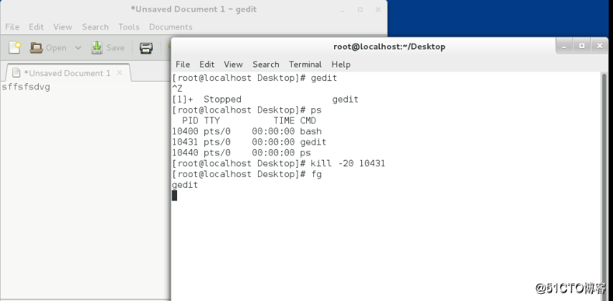Open the terminal Edit menu
This screenshot has height=301, width=613.
206,64
